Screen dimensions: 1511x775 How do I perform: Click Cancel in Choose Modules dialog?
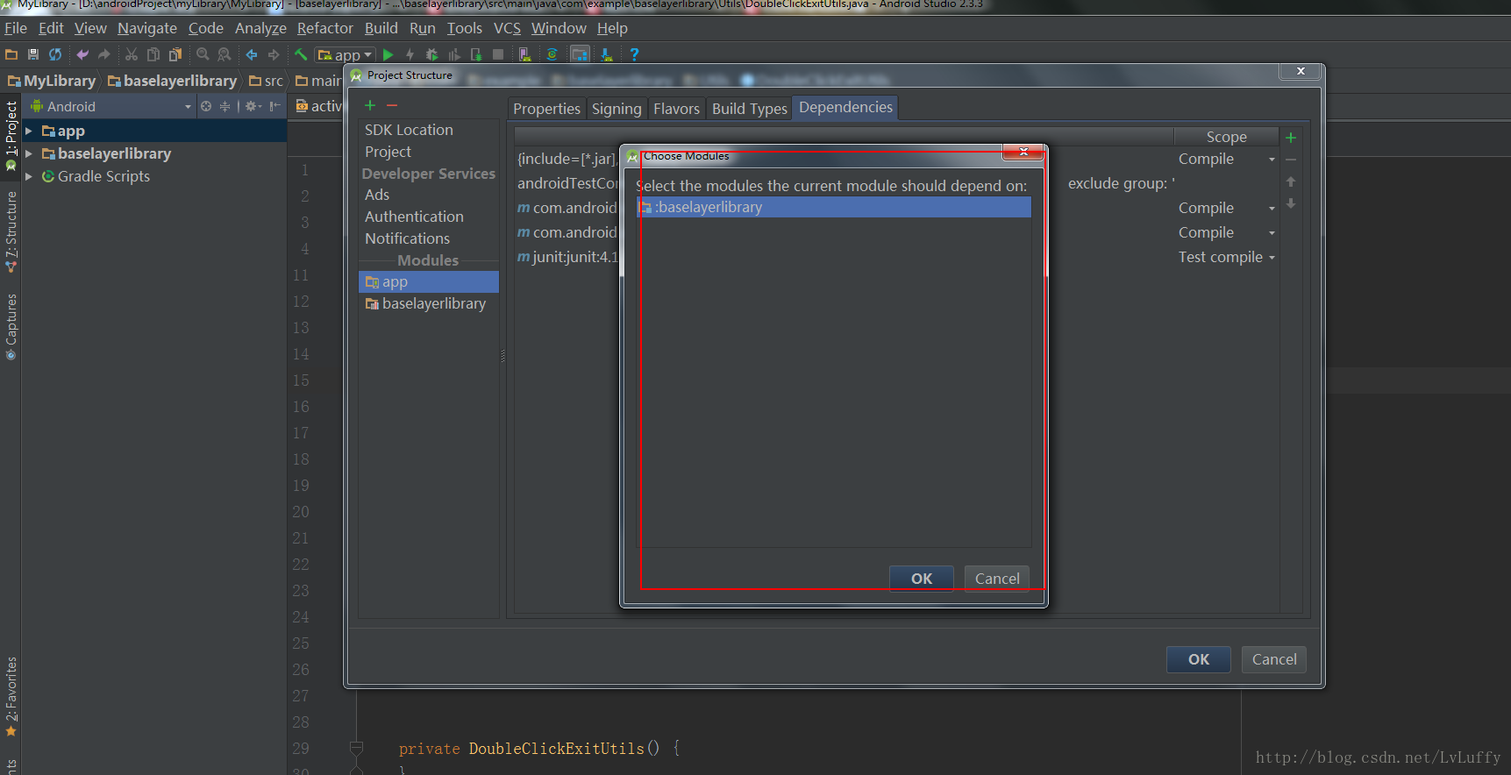[x=997, y=579]
